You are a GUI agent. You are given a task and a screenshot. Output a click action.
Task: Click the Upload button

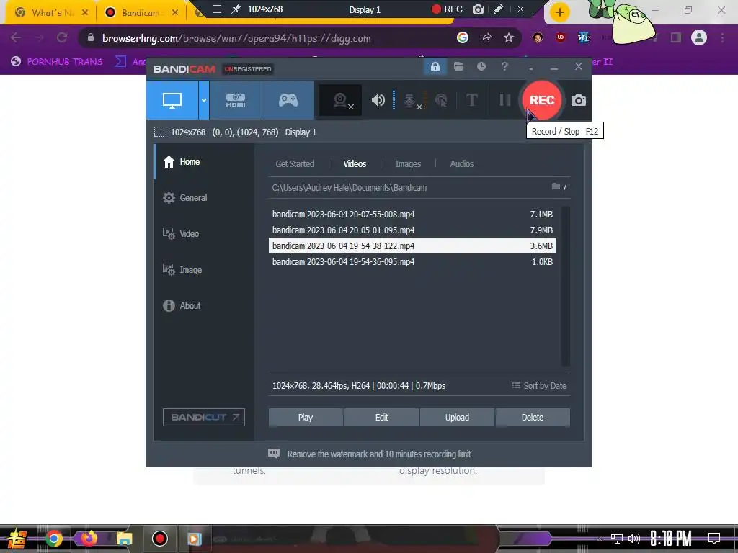click(457, 418)
